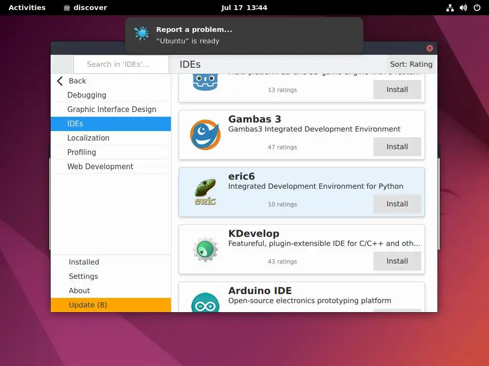Click Open-source electronics prototyping platform description

tap(309, 301)
